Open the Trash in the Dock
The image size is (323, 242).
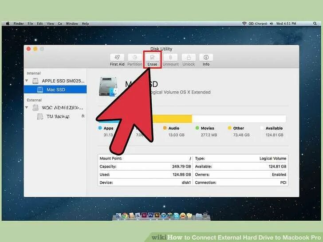[205, 215]
